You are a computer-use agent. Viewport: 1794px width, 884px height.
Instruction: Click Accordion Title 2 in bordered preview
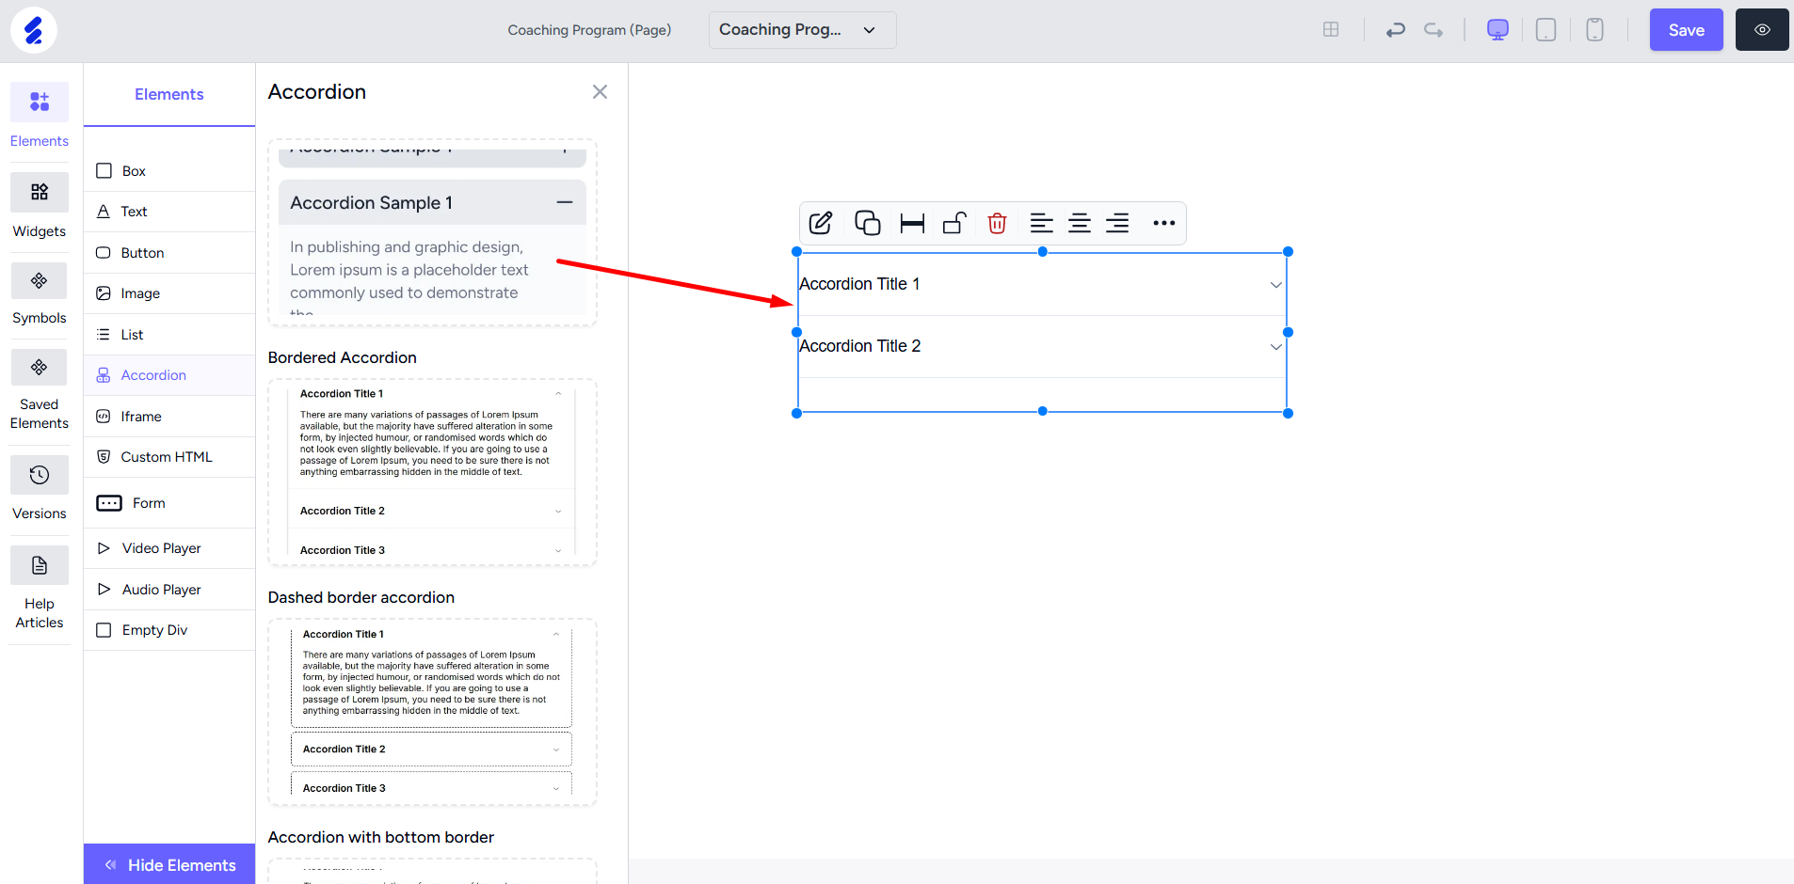click(343, 511)
